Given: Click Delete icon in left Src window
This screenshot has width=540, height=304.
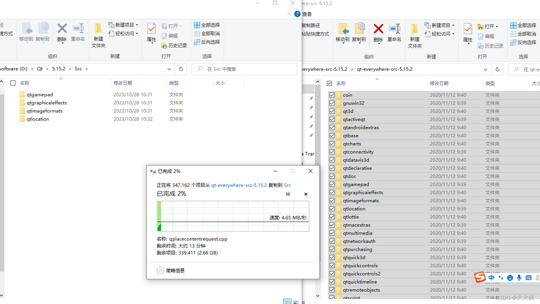Looking at the screenshot, I should [x=62, y=29].
